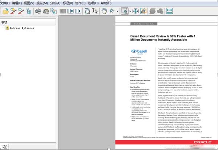Click the greyed previous page icon

[63, 11]
